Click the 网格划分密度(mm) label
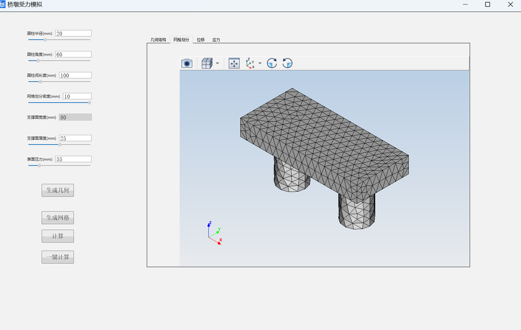The image size is (521, 330). click(x=44, y=96)
